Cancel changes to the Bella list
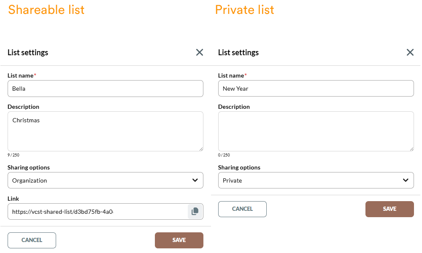The height and width of the screenshot is (253, 422). tap(32, 240)
